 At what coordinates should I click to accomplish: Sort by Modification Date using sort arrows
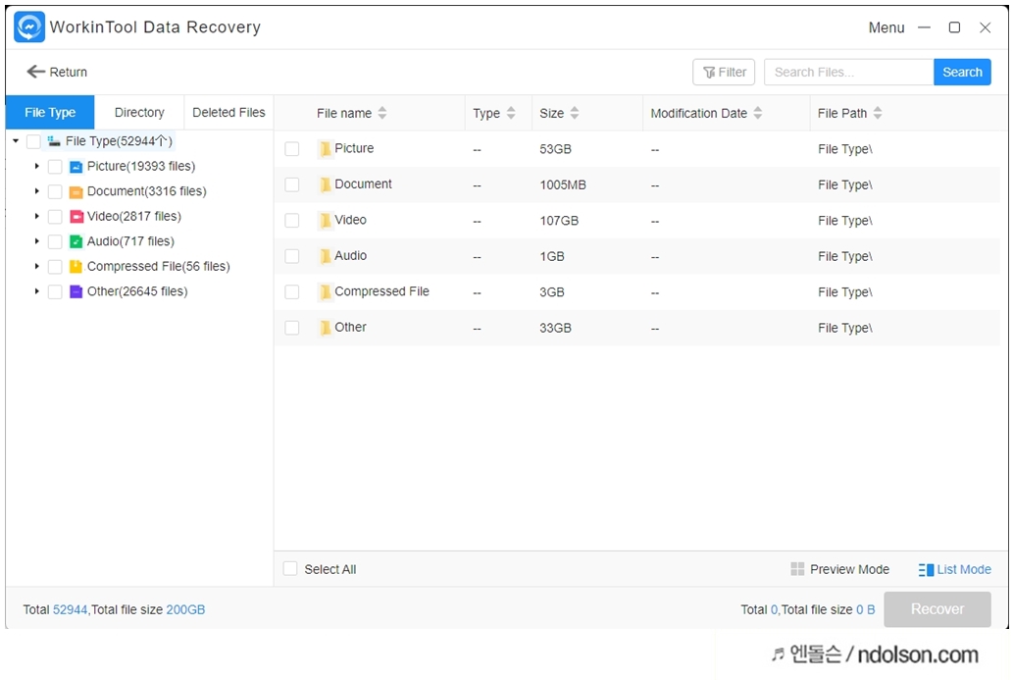click(x=758, y=113)
